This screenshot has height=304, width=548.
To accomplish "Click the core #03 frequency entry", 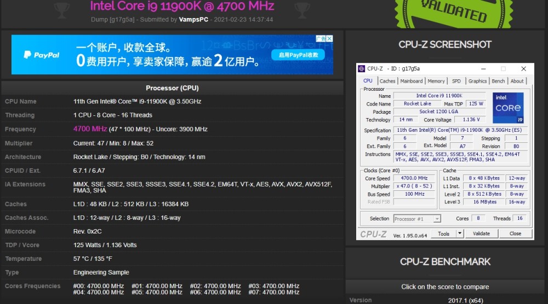I will (273, 286).
